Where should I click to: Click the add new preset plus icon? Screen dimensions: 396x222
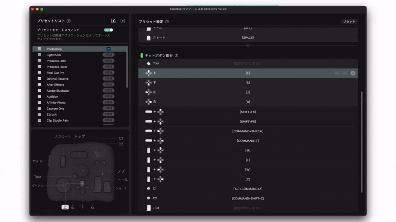point(123,21)
